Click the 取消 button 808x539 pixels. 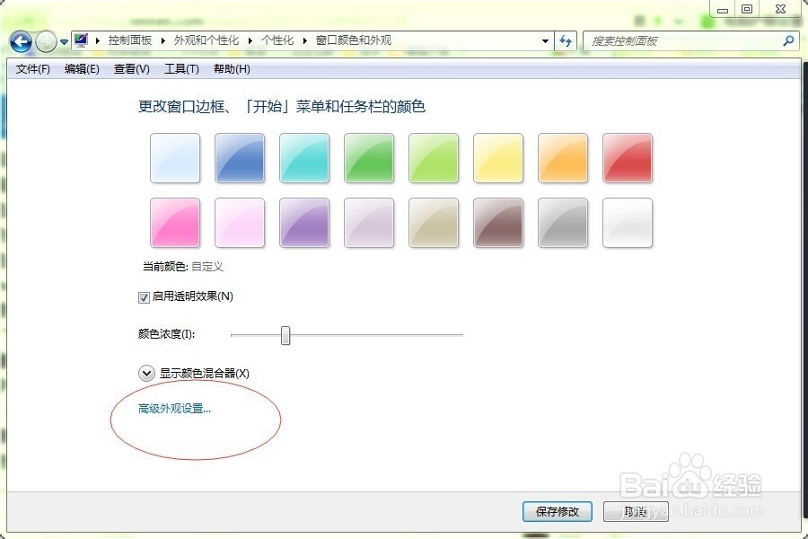[x=636, y=512]
